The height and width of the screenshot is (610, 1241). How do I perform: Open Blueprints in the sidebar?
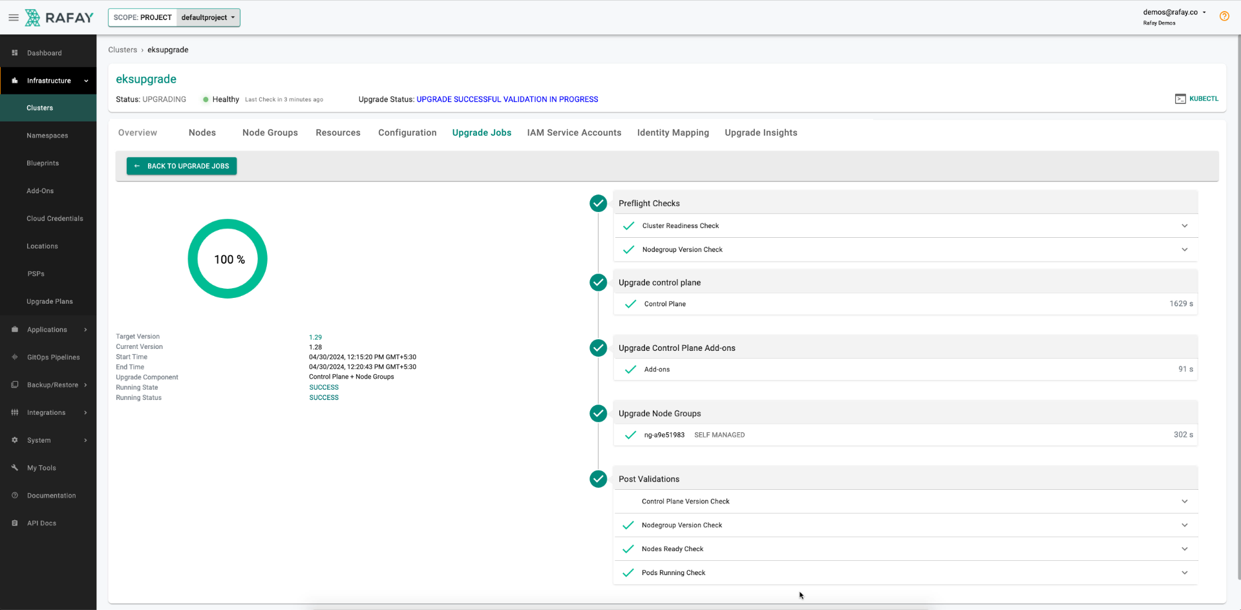[x=43, y=163]
